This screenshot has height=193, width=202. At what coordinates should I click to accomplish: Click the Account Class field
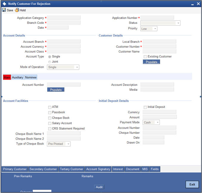point(64,51)
